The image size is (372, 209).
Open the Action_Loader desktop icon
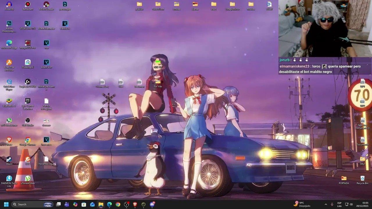[x=46, y=6]
